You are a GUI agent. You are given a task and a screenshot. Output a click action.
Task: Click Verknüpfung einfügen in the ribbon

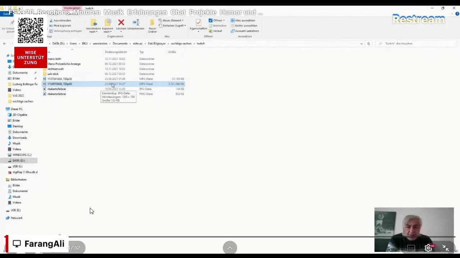point(65,31)
